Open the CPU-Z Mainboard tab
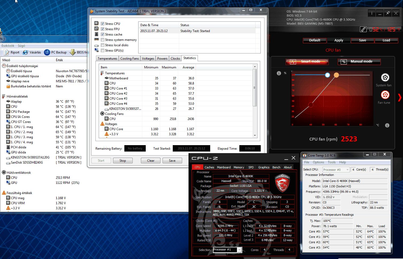Viewport: 403px width, 259px height. coord(224,167)
